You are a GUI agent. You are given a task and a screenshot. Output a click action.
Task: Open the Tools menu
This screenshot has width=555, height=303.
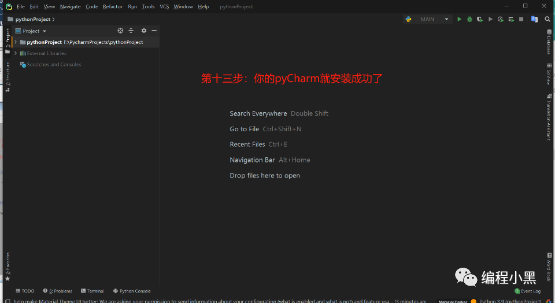pos(148,6)
